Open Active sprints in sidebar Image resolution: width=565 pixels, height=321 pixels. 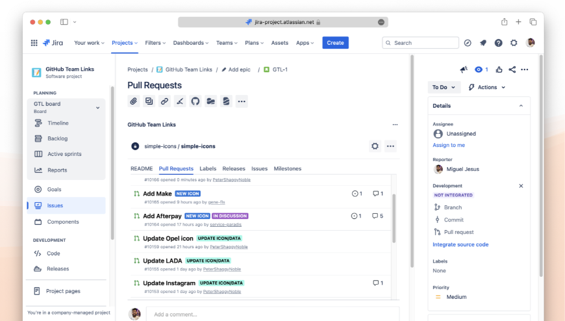[64, 154]
